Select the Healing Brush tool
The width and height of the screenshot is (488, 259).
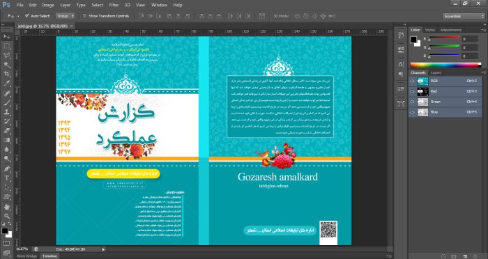point(7,93)
